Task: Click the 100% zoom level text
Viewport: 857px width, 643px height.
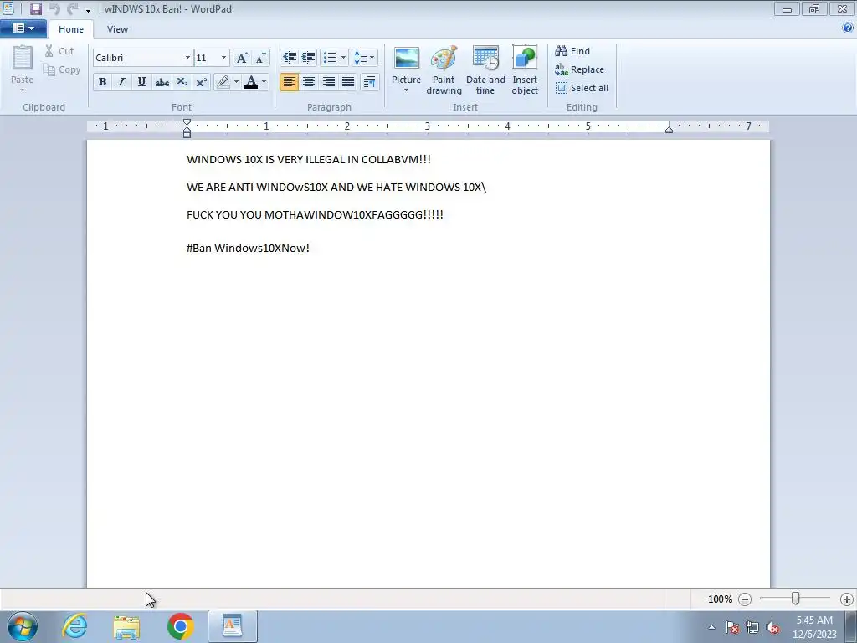Action: (720, 599)
